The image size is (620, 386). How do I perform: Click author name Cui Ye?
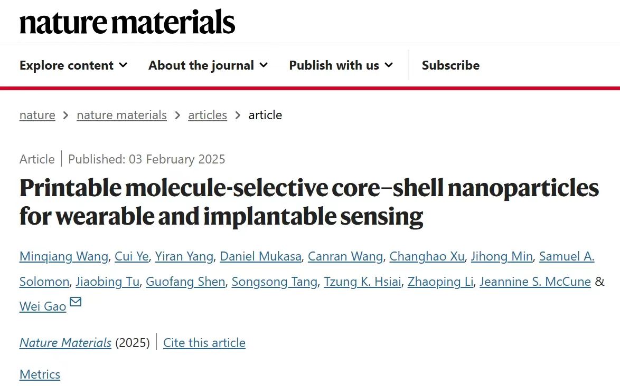coord(131,256)
